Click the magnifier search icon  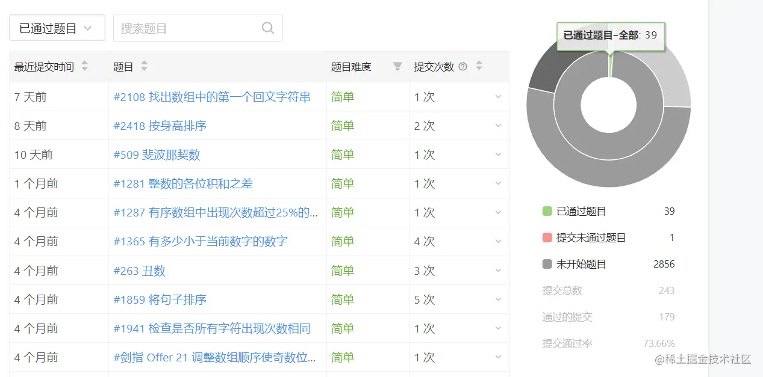[x=268, y=28]
